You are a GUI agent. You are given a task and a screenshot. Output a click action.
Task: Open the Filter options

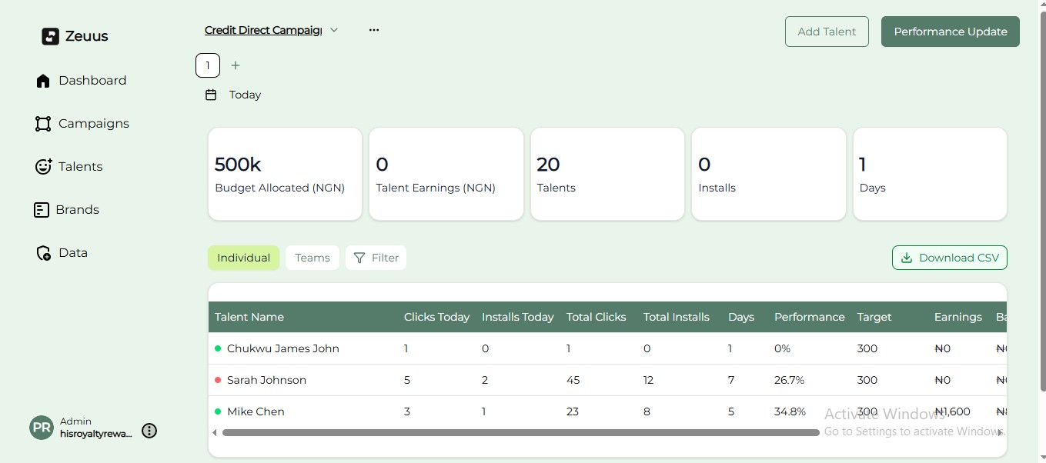[x=376, y=258]
